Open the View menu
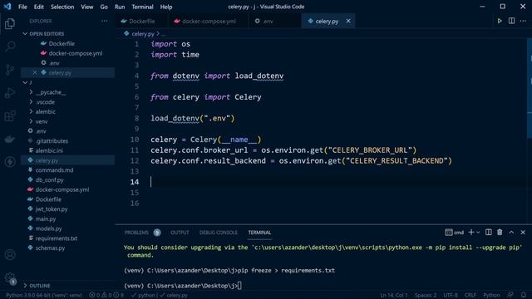532x299 pixels. tap(86, 7)
